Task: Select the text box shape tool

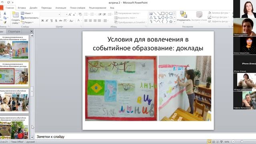Action: pos(151,13)
